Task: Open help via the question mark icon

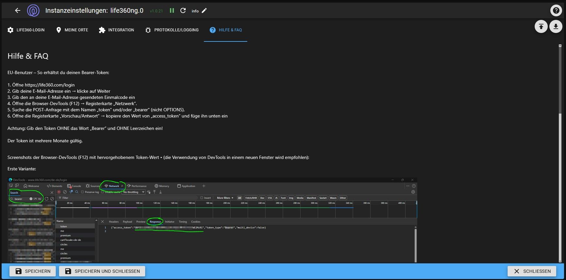Action: pos(556,10)
